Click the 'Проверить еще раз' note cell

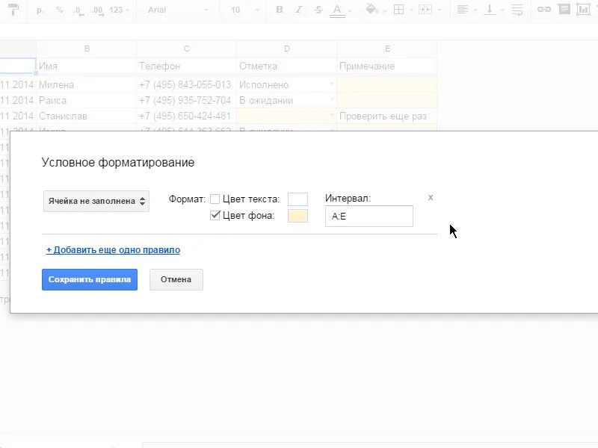387,116
